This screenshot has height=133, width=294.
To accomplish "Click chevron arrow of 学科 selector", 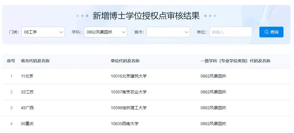I will 124,32.
